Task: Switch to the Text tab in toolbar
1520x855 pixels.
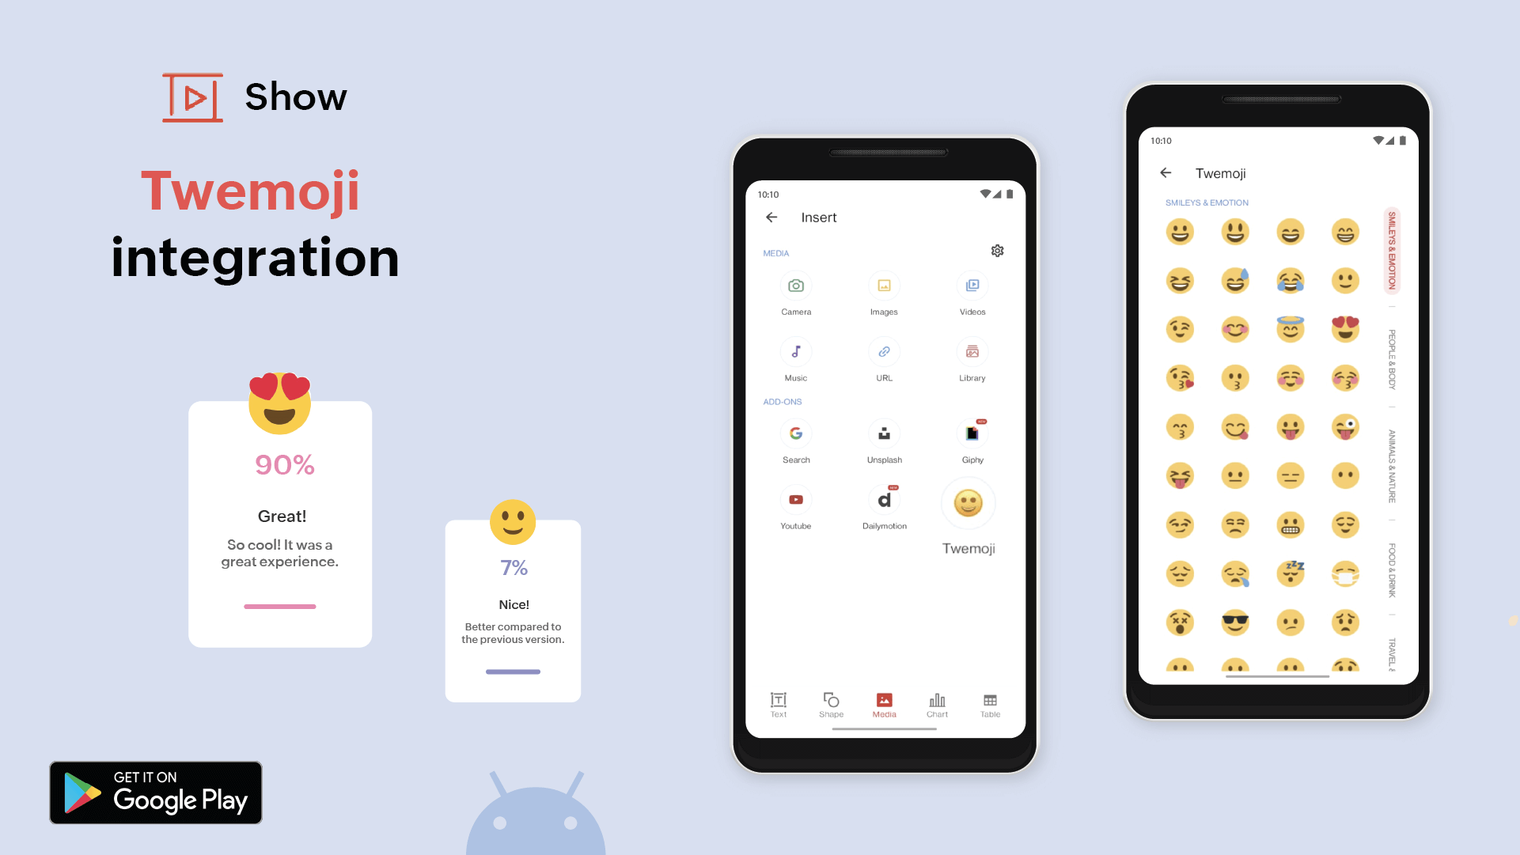Action: tap(779, 705)
